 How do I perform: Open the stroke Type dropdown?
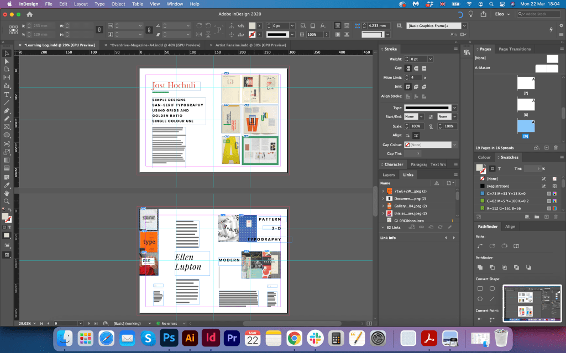coord(454,108)
